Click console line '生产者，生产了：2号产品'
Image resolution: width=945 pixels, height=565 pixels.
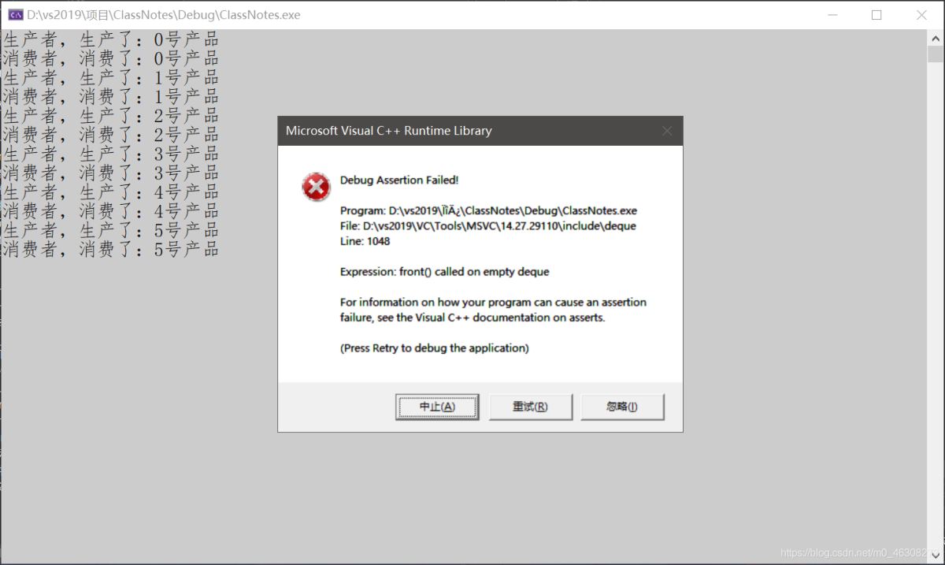110,116
